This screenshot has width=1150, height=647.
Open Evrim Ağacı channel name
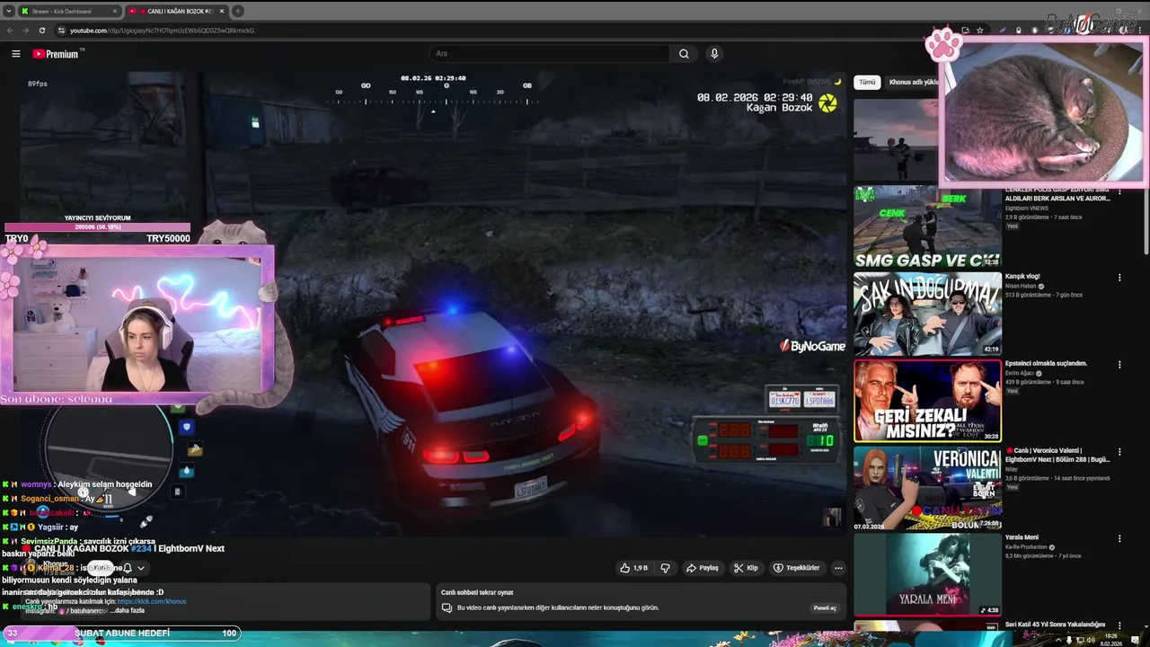[x=1020, y=374]
